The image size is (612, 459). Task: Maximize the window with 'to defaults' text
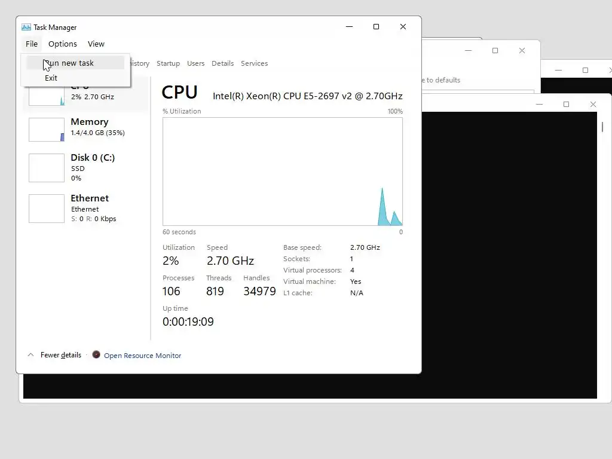[x=495, y=50]
